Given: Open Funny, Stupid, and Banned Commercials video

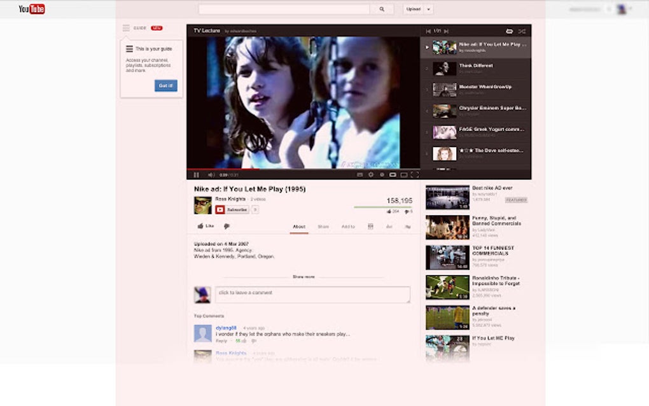Looking at the screenshot, I should point(497,221).
